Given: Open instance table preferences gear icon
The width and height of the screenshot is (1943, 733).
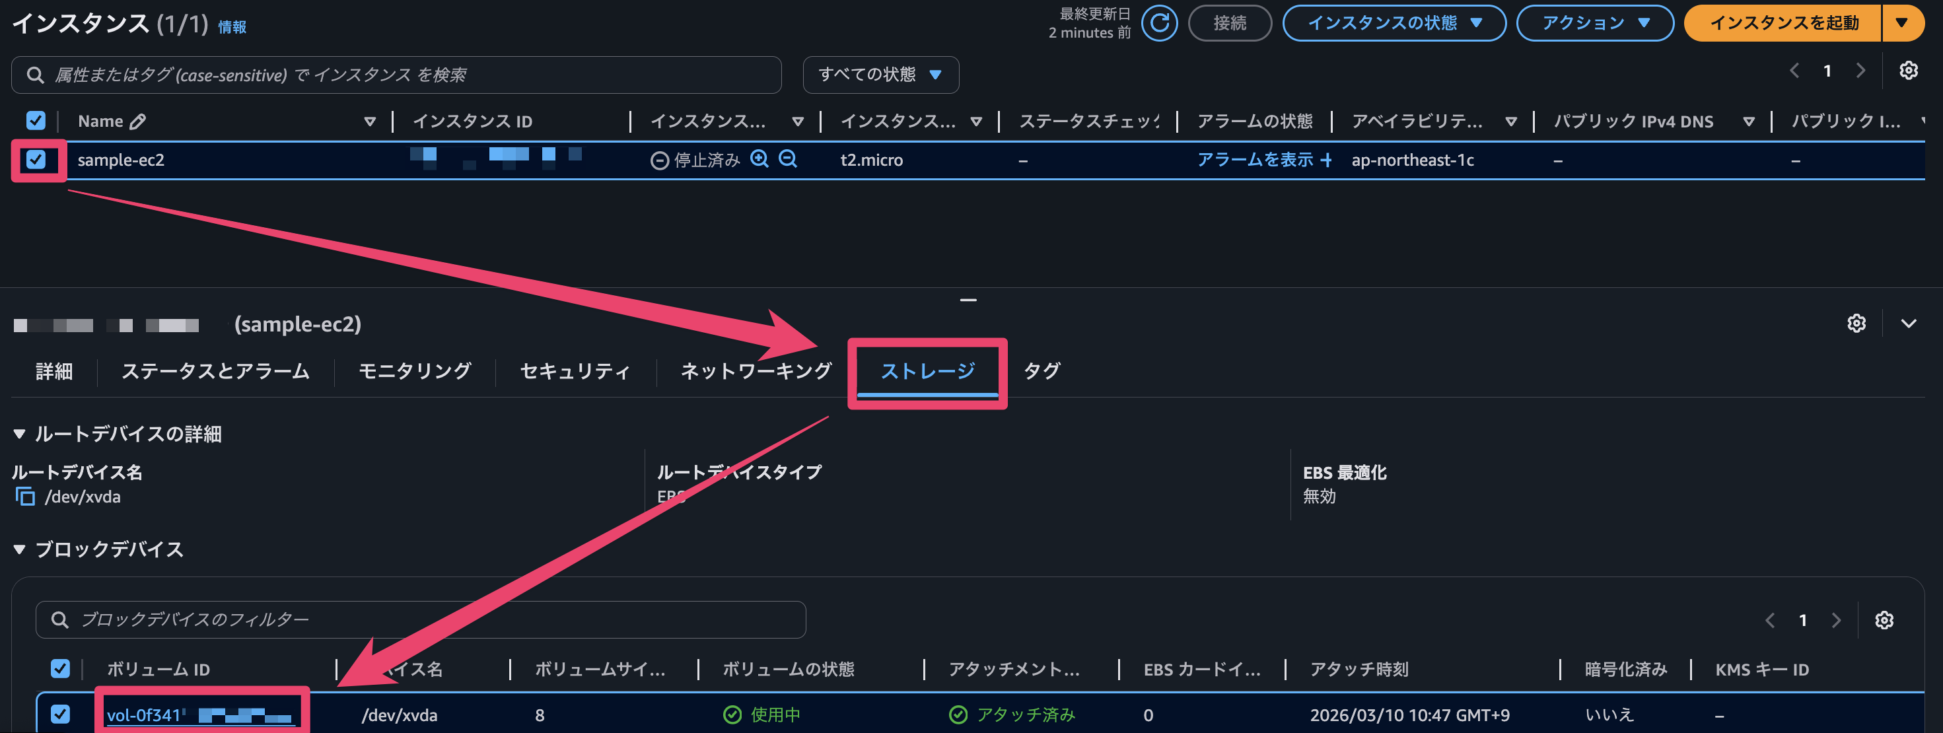Looking at the screenshot, I should [x=1909, y=70].
